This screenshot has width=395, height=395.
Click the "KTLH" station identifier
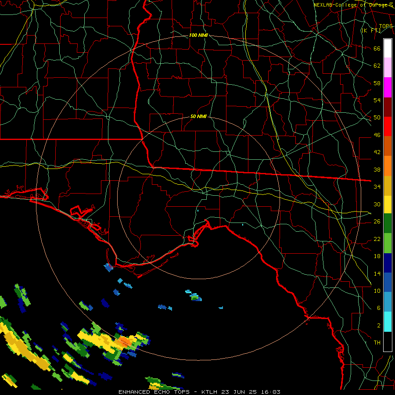pyautogui.click(x=210, y=392)
